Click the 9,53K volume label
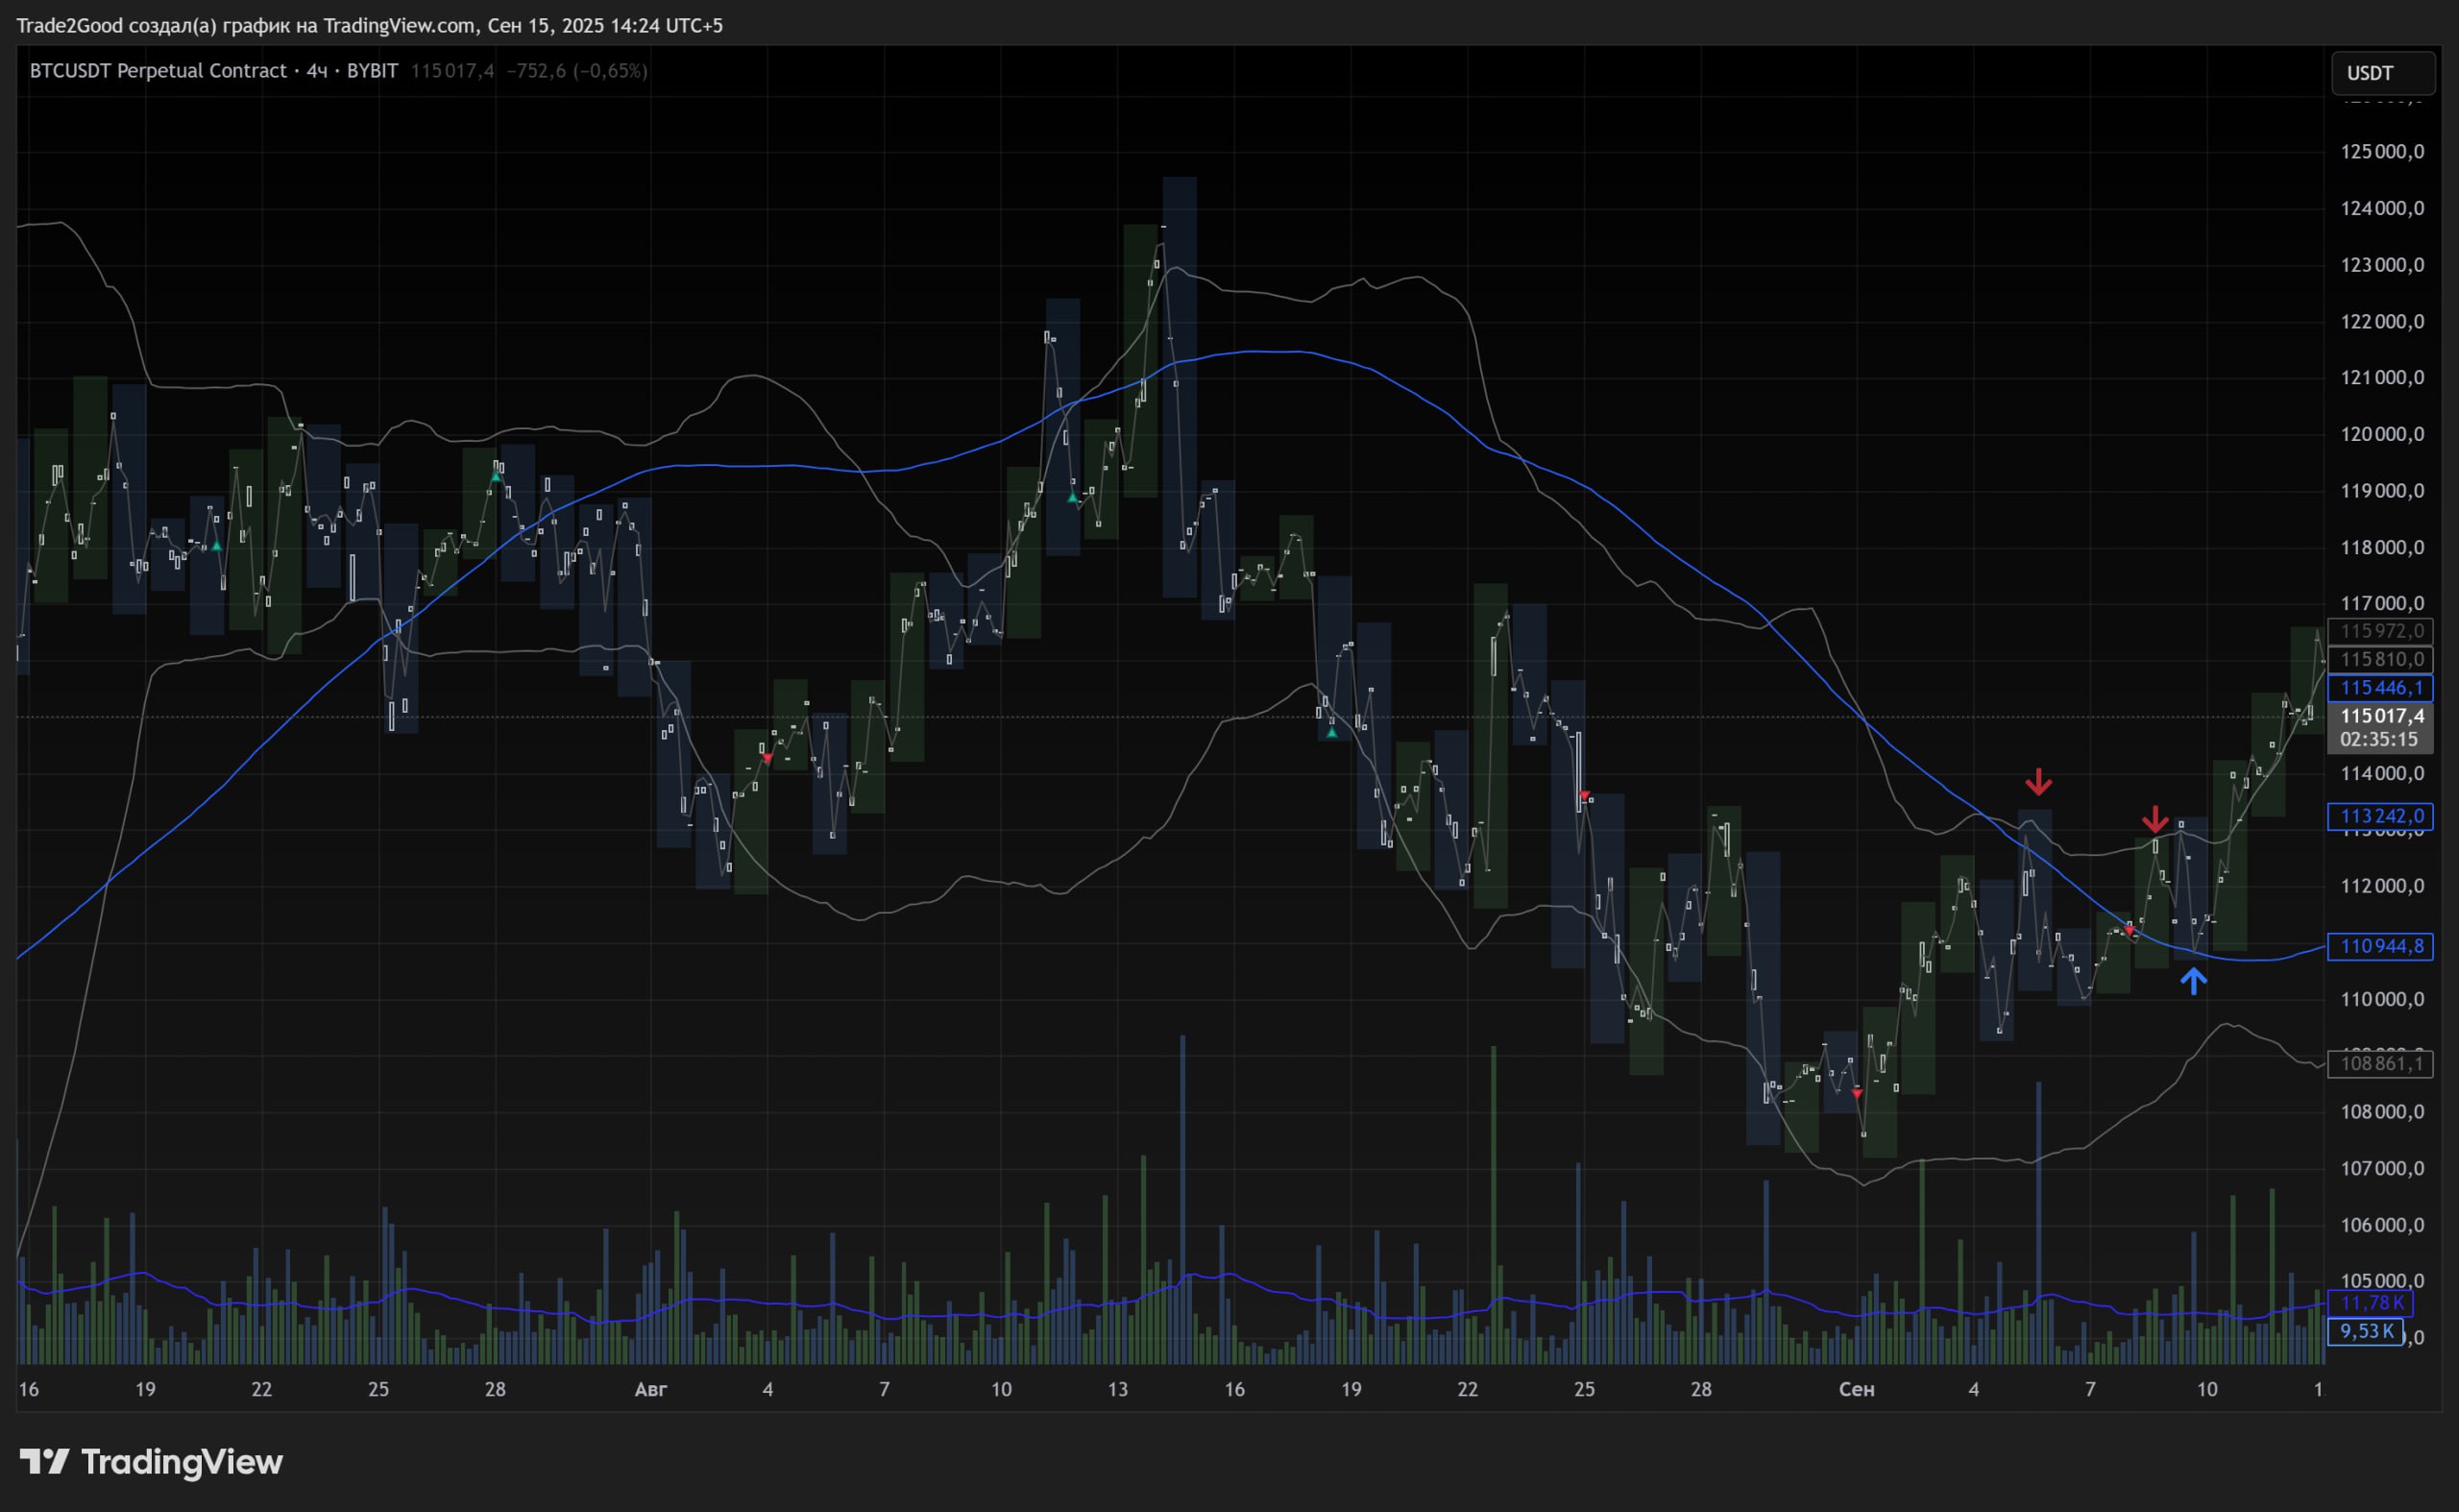Screen dimensions: 2459x1512 tap(2366, 1331)
